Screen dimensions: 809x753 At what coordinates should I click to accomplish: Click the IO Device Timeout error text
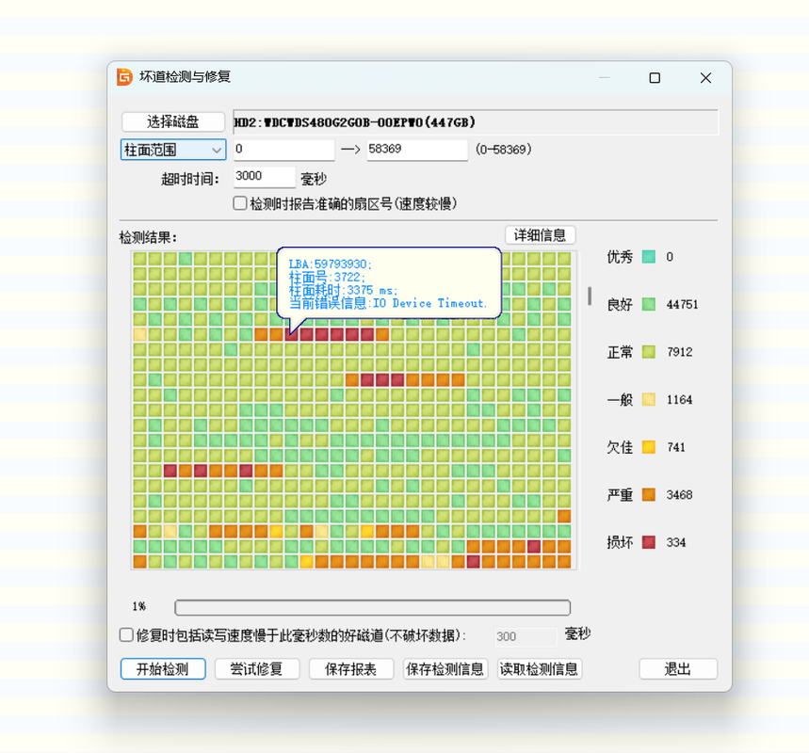[429, 303]
